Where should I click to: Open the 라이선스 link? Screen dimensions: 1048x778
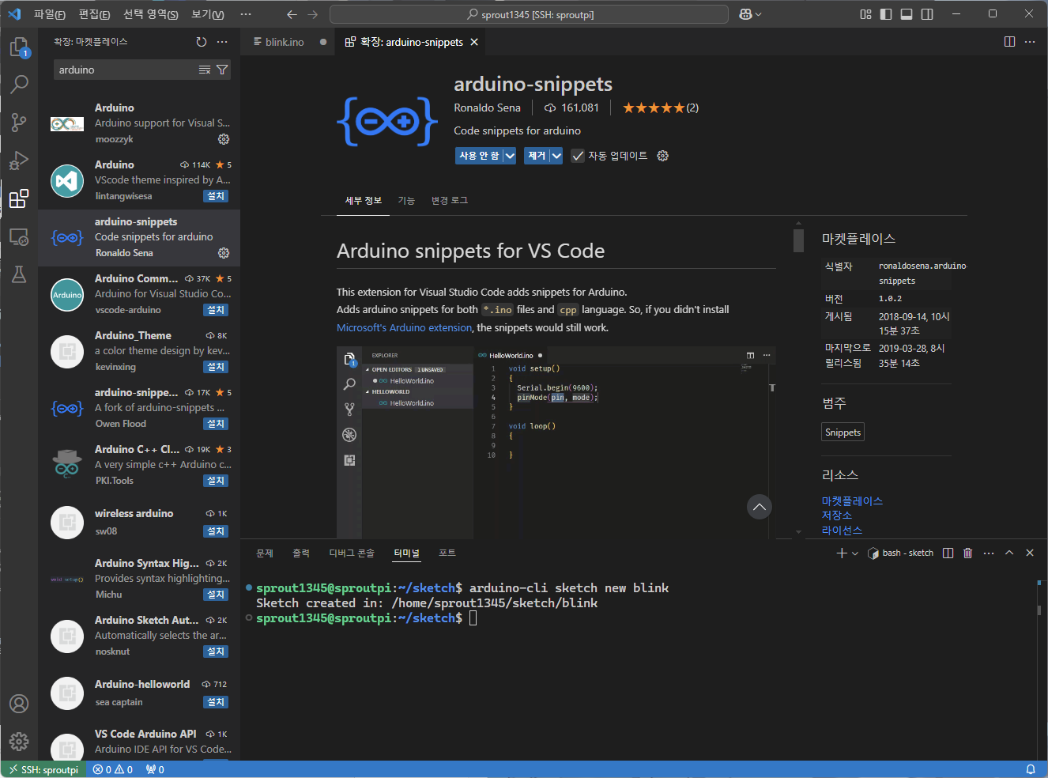pos(842,531)
